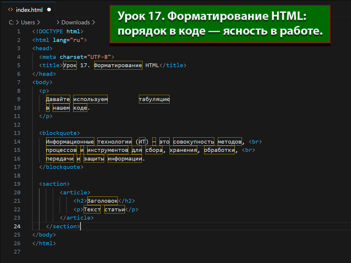
Task: Click the closing article tag
Action: 76,218
